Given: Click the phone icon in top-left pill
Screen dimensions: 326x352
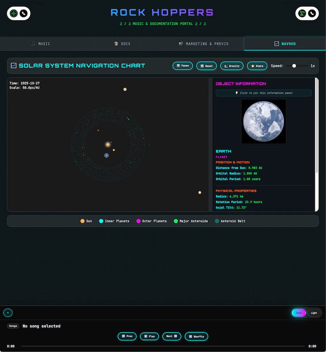Looking at the screenshot, I should click(24, 13).
